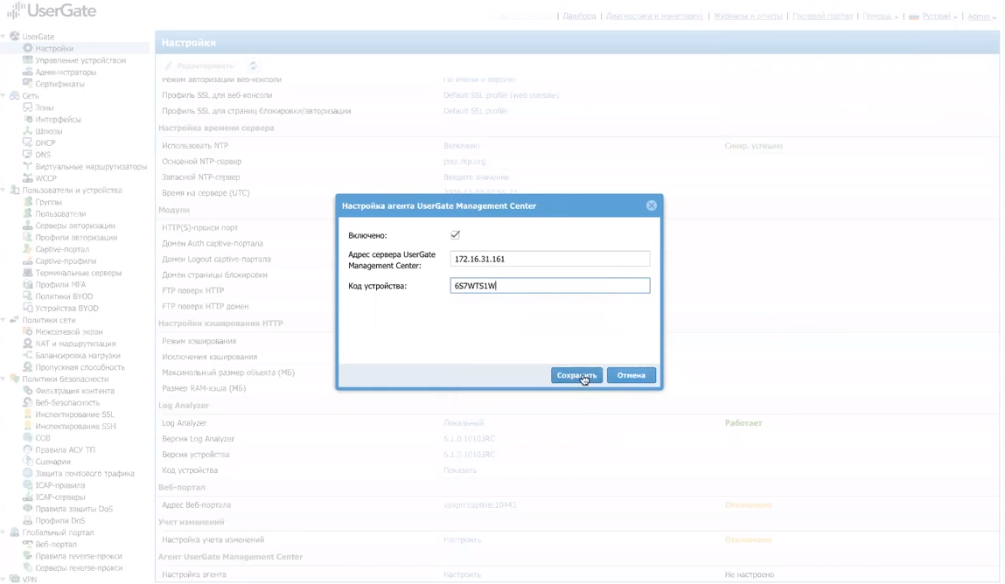Image resolution: width=1005 pixels, height=584 pixels.
Task: Click the DHCP icon in sidebar
Action: (28, 143)
